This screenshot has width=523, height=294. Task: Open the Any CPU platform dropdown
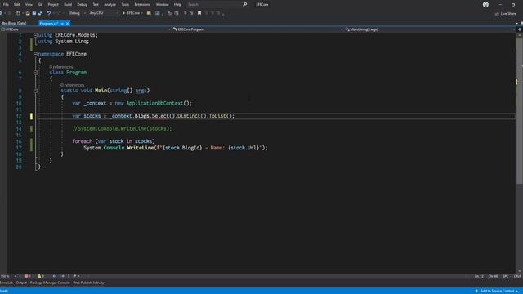click(104, 13)
